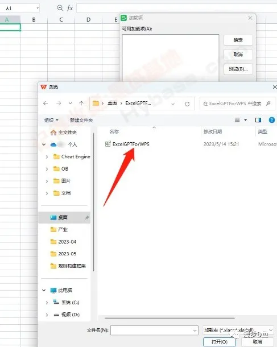Select the 视频 (D:) drive
277x347 pixels.
pyautogui.click(x=67, y=315)
